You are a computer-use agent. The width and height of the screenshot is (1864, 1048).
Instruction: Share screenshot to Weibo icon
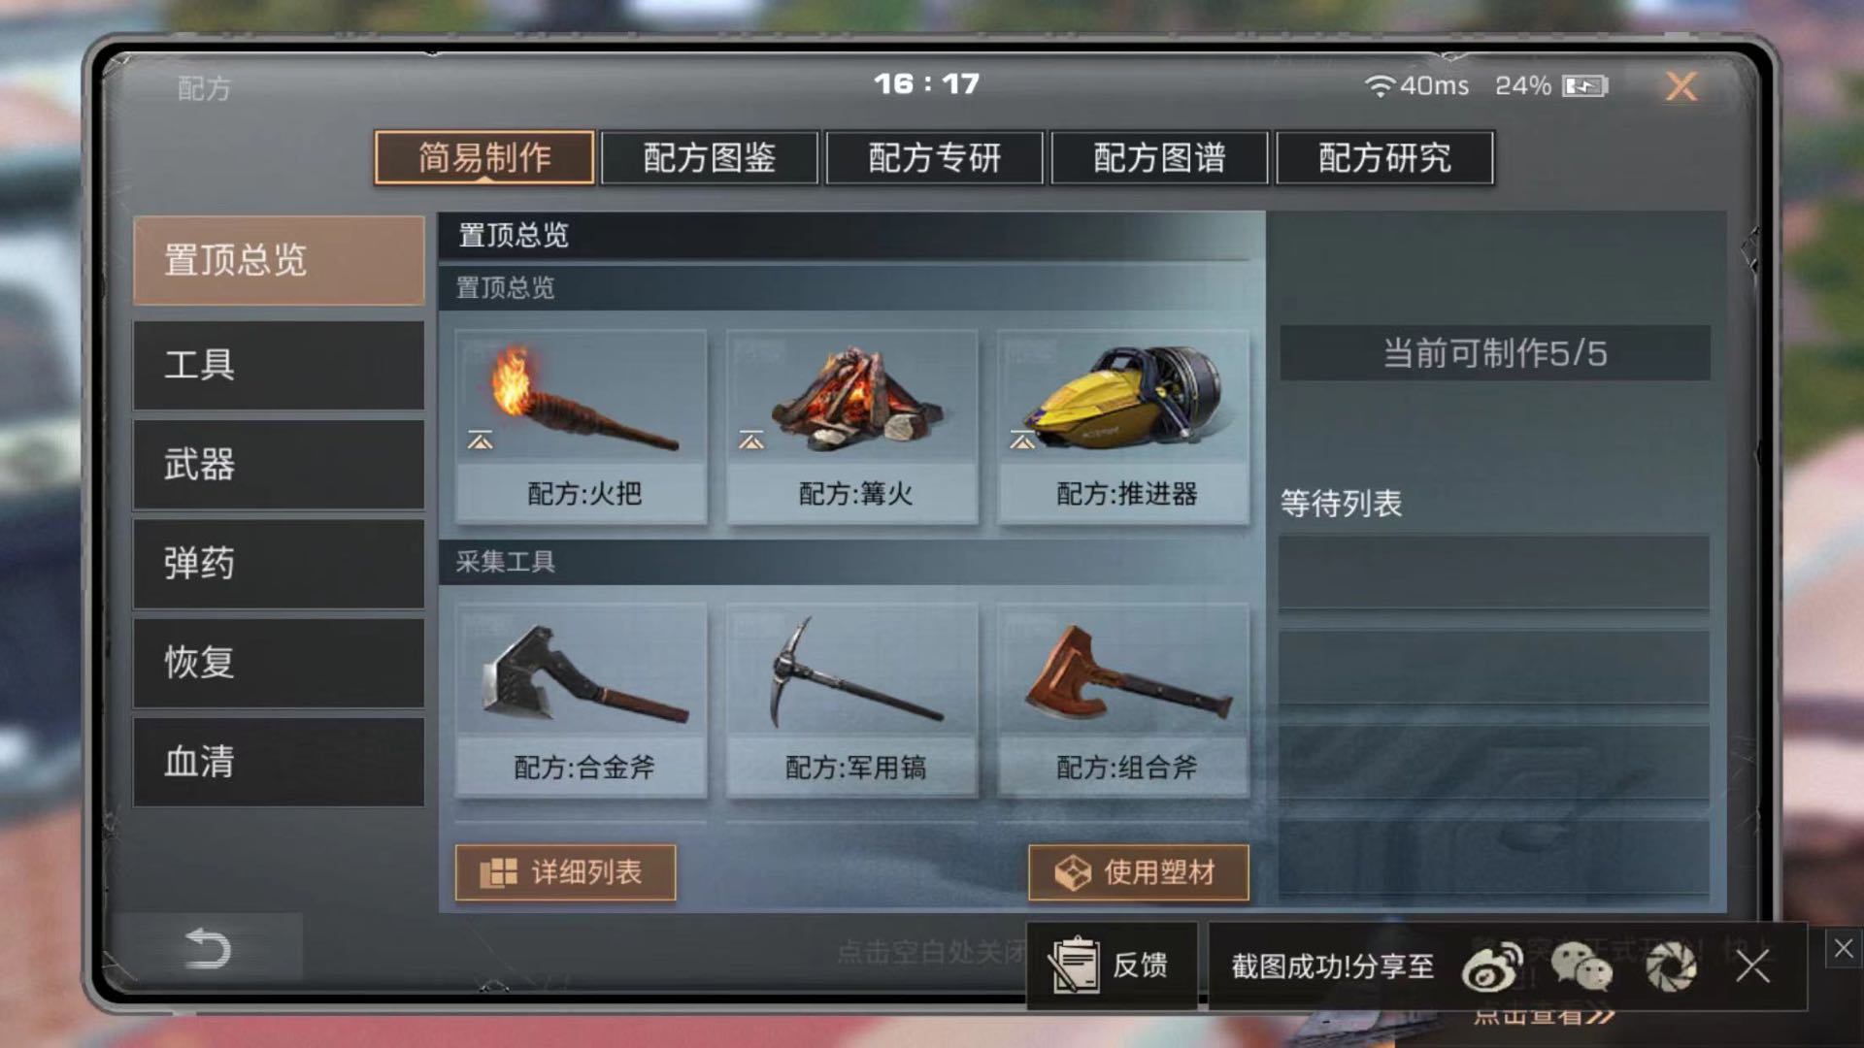(1492, 966)
